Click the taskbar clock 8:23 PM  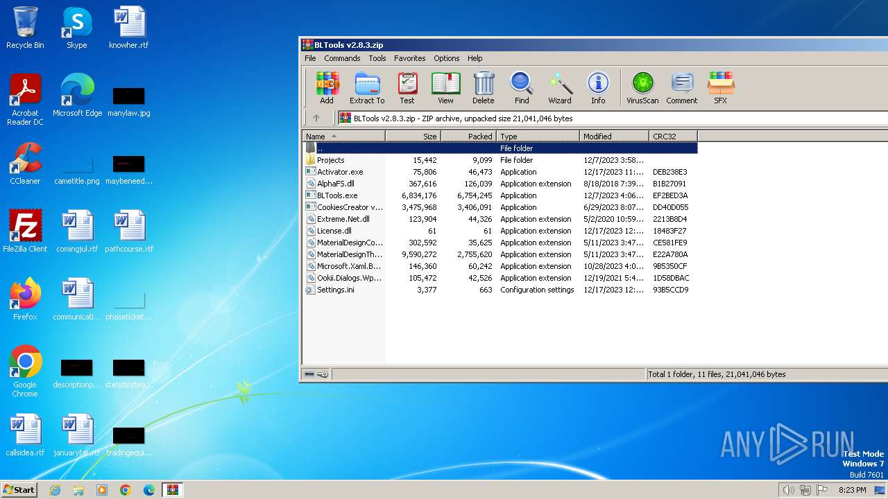pyautogui.click(x=852, y=490)
